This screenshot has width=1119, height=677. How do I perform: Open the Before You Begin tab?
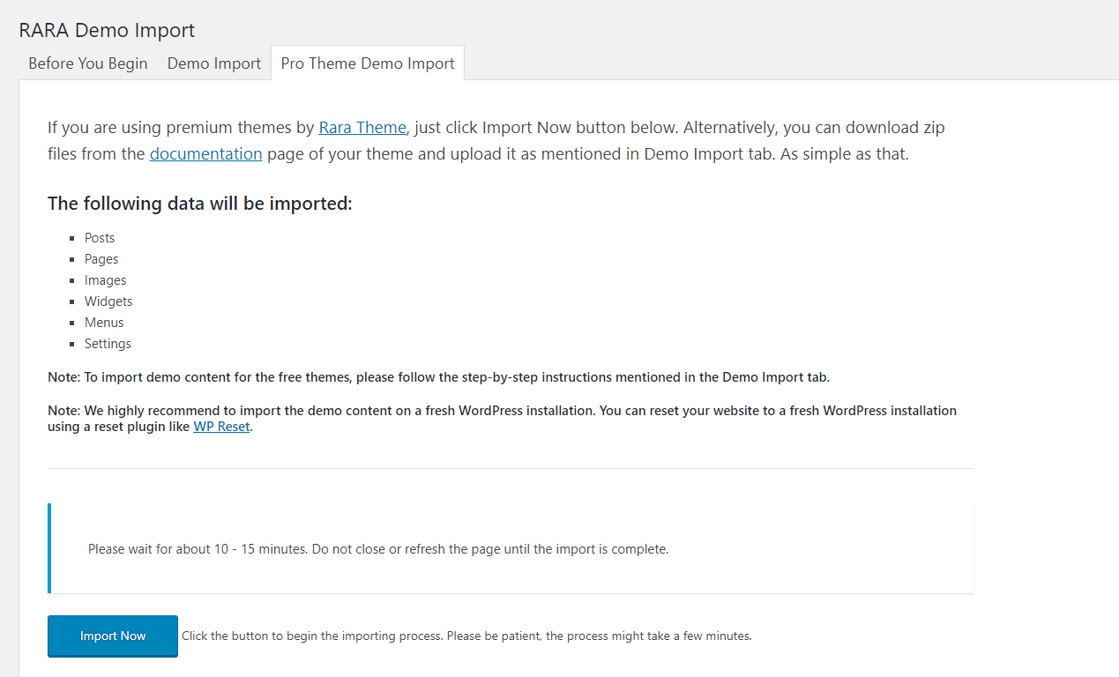[x=87, y=63]
